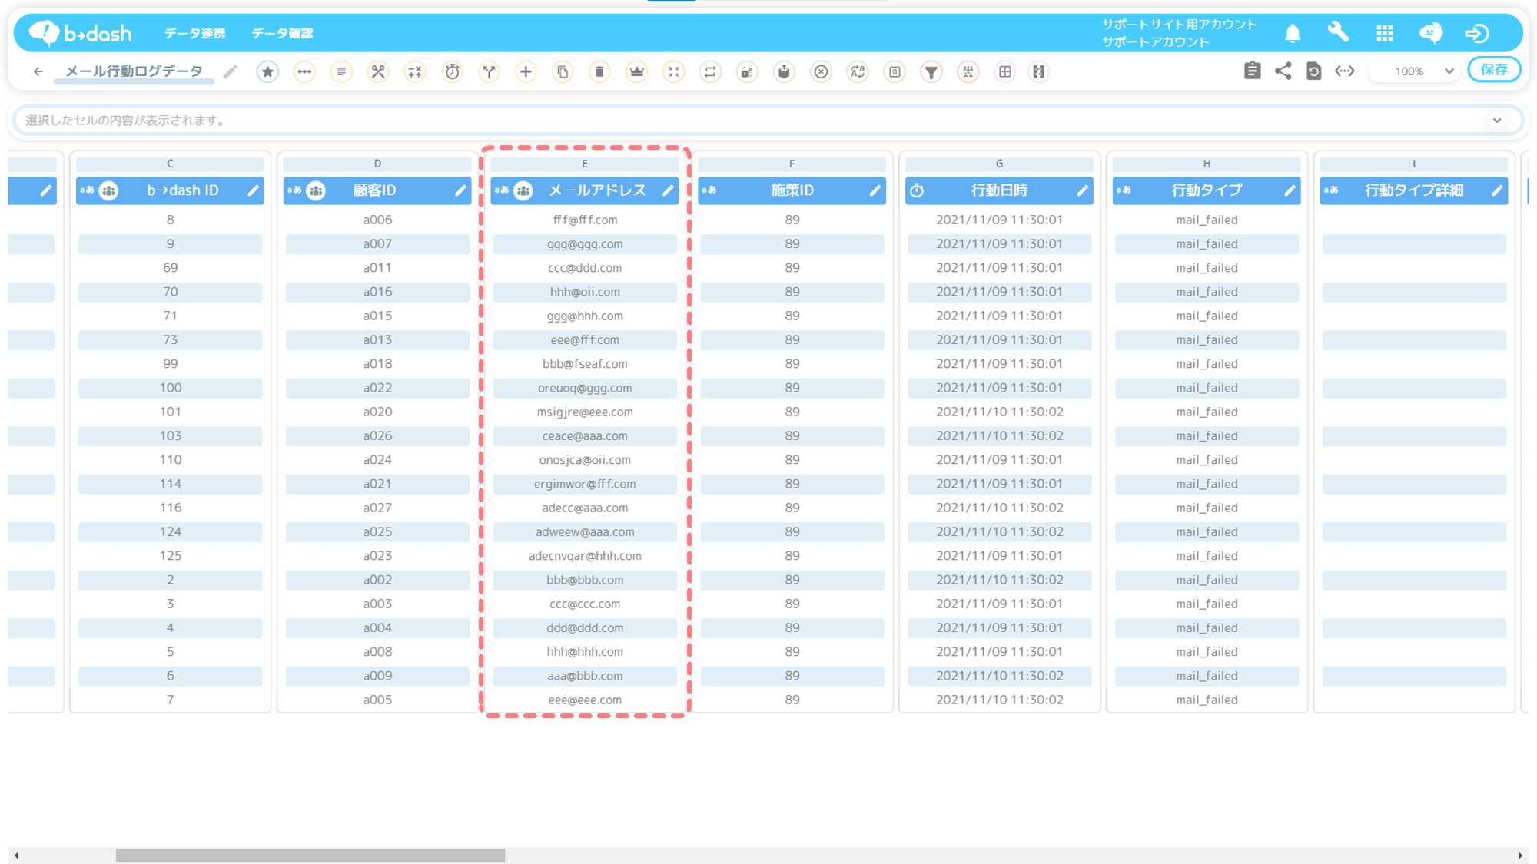Select cell oreuoq@ggg.com
This screenshot has height=864, width=1537.
[585, 388]
